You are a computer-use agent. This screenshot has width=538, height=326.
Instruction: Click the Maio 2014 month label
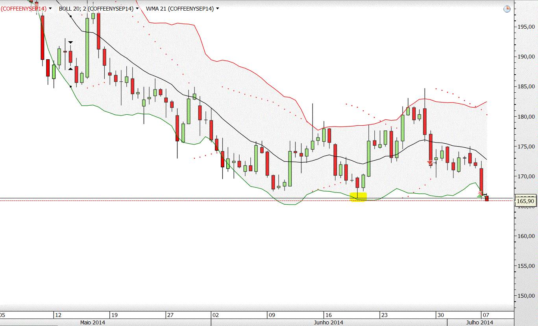pyautogui.click(x=93, y=322)
